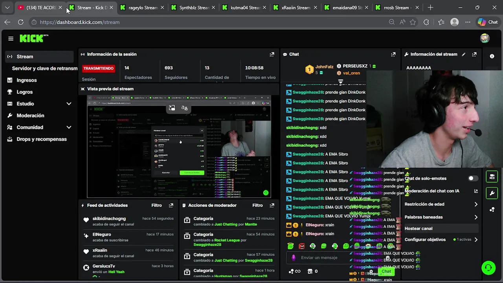Select the wrench tools icon in right sidebar
Image resolution: width=503 pixels, height=283 pixels.
click(492, 193)
